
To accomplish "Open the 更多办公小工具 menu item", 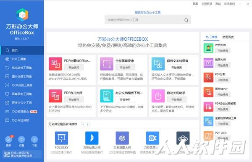I will (x=22, y=103).
